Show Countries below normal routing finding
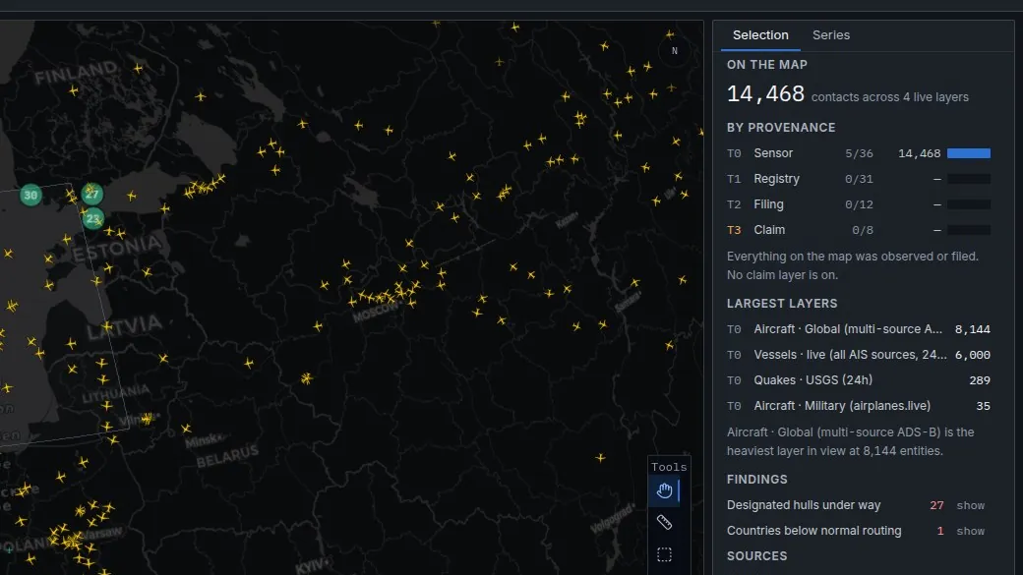This screenshot has width=1023, height=575. (x=970, y=531)
